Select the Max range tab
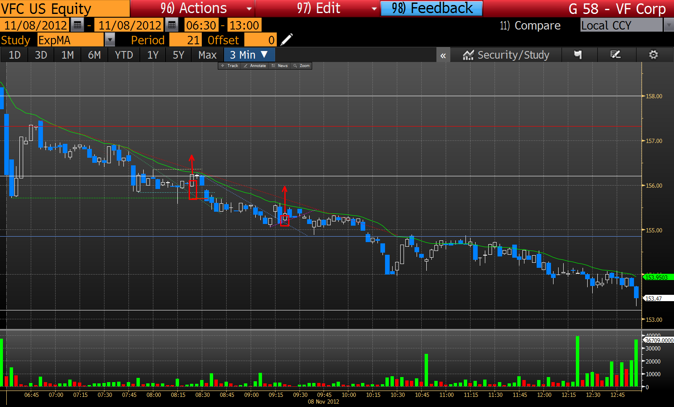674x407 pixels. point(207,55)
